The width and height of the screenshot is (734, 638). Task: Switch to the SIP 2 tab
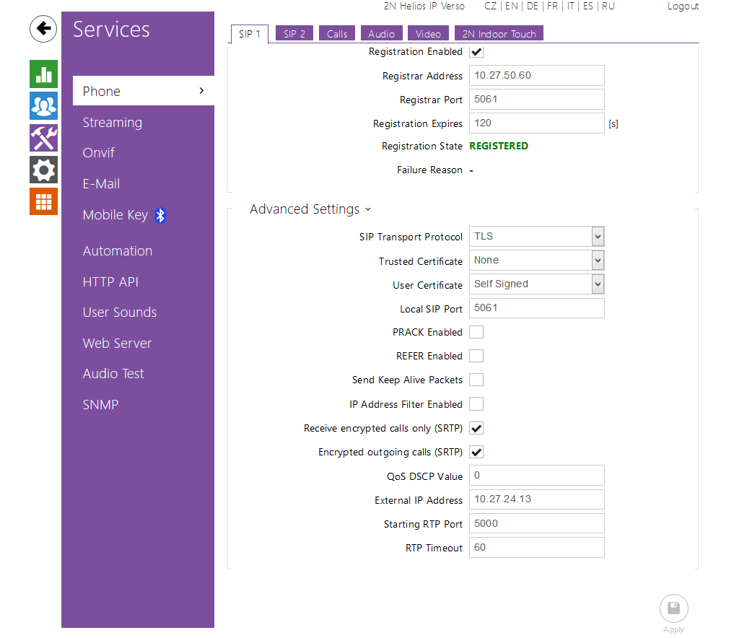pos(294,34)
